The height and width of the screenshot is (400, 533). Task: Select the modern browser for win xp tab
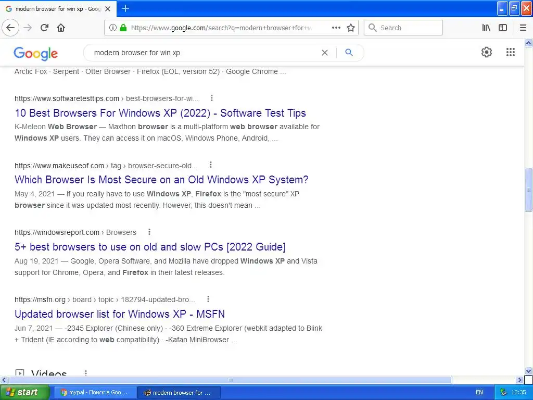pyautogui.click(x=58, y=9)
